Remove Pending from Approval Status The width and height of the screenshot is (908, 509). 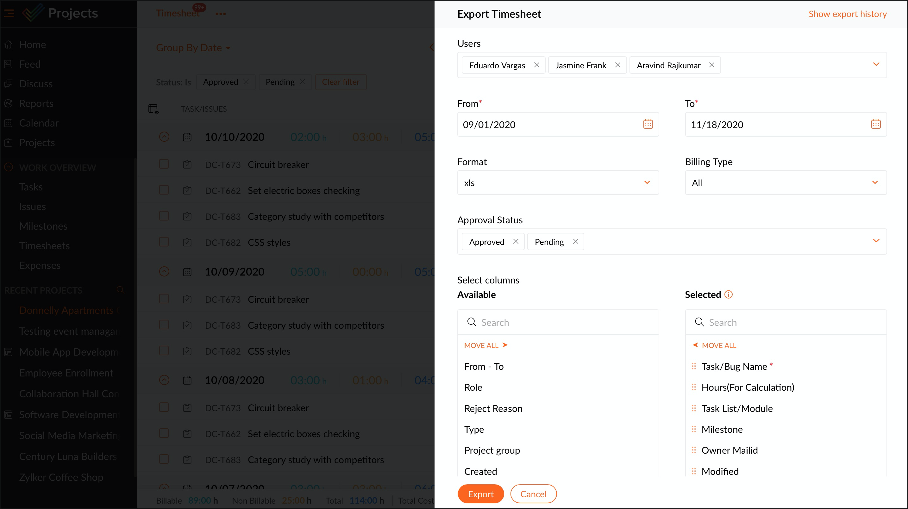[x=575, y=242]
